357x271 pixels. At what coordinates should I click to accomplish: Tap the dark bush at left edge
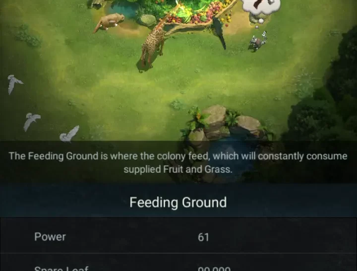coord(27,36)
